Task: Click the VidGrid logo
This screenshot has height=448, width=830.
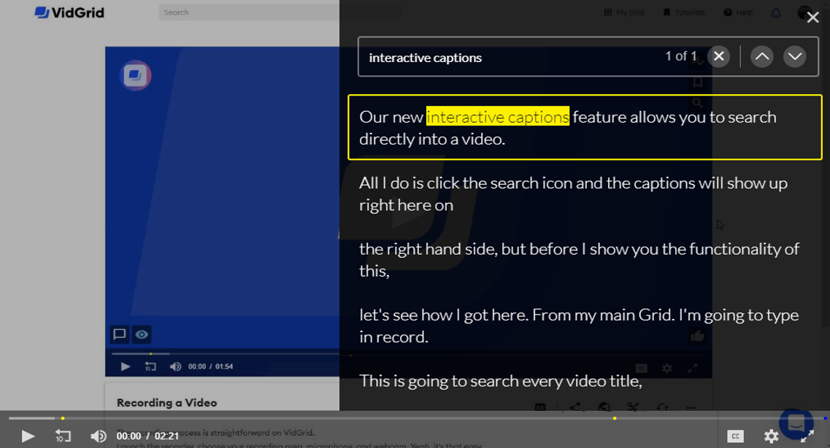Action: (69, 12)
